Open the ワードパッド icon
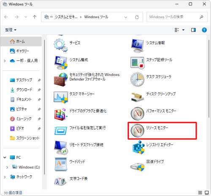The width and height of the screenshot is (211, 196). [61, 164]
